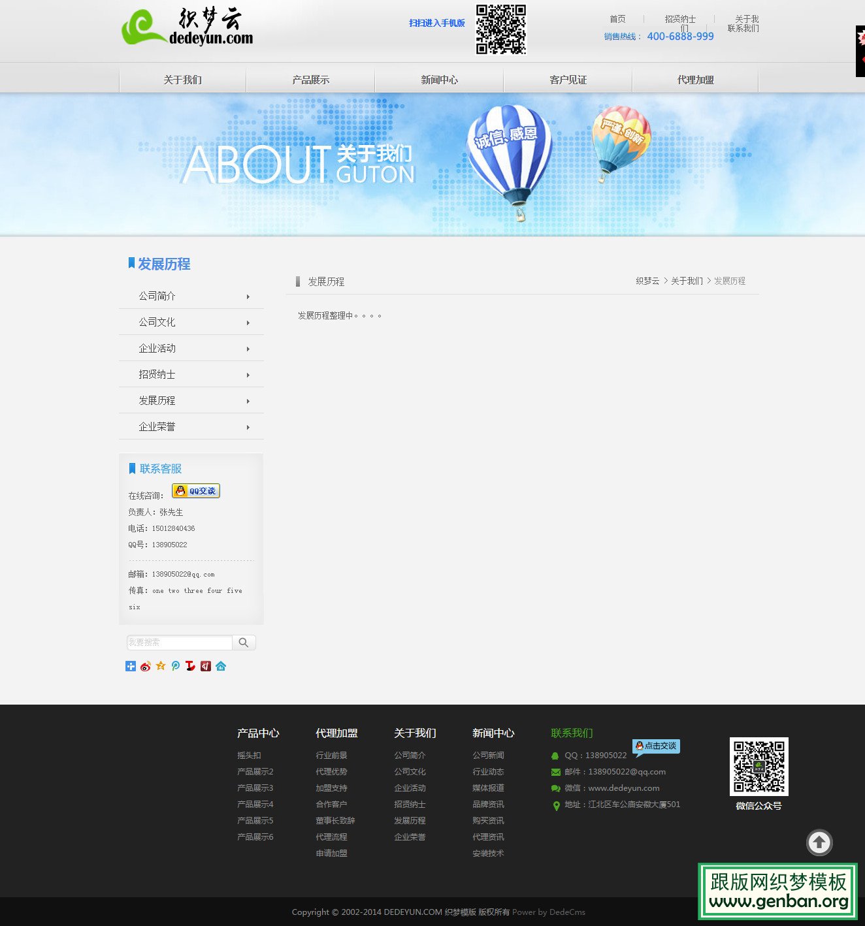Viewport: 865px width, 926px height.
Task: Share via the Sina Weibo icon
Action: [146, 666]
